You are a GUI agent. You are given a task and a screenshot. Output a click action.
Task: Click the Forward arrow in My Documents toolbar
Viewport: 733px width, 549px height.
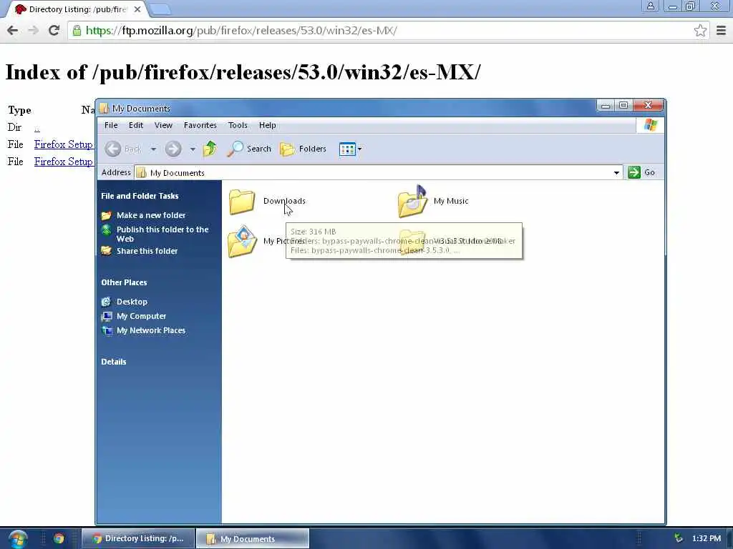pyautogui.click(x=173, y=149)
